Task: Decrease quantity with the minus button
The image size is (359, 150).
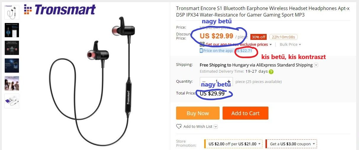Action: pyautogui.click(x=204, y=81)
